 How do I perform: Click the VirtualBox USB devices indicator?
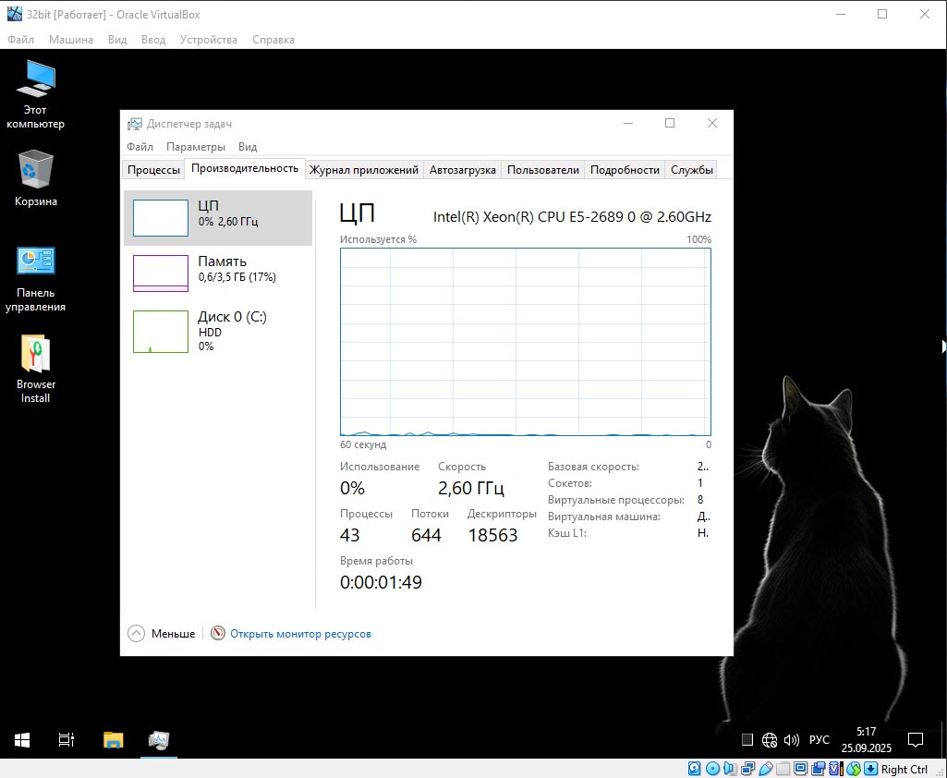click(766, 769)
